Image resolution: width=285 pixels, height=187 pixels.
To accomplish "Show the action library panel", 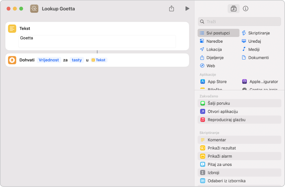I will [233, 9].
